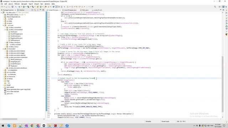This screenshot has height=128, width=228.
Task: Switch to the Java perspective icon
Action: [x=223, y=7]
